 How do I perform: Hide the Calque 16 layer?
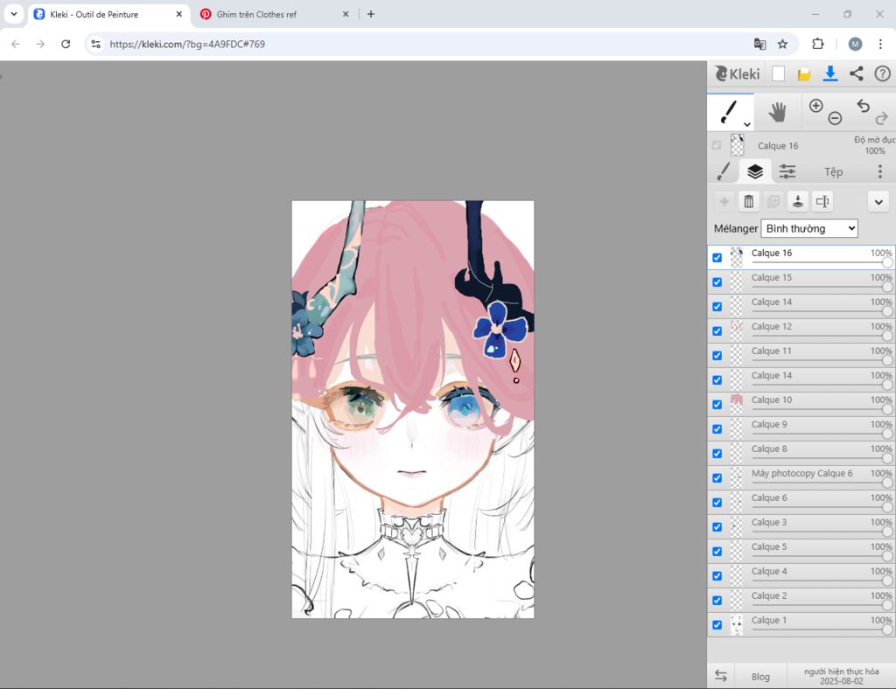pos(717,258)
